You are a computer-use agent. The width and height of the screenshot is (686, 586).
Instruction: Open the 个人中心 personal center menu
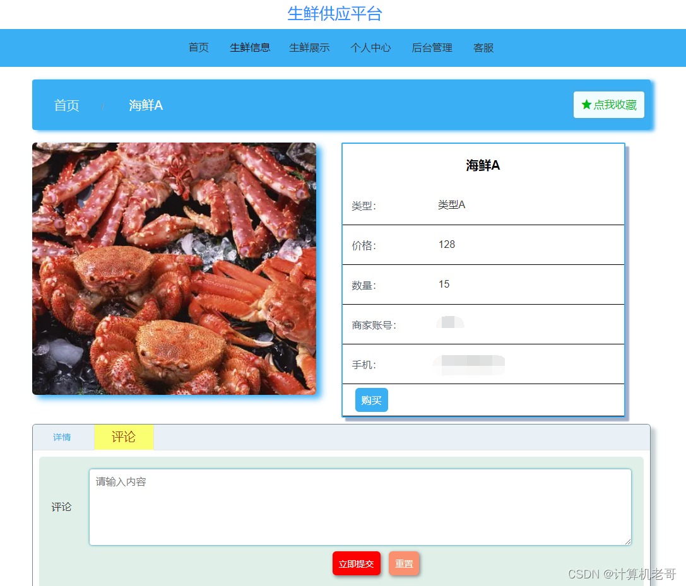click(370, 47)
